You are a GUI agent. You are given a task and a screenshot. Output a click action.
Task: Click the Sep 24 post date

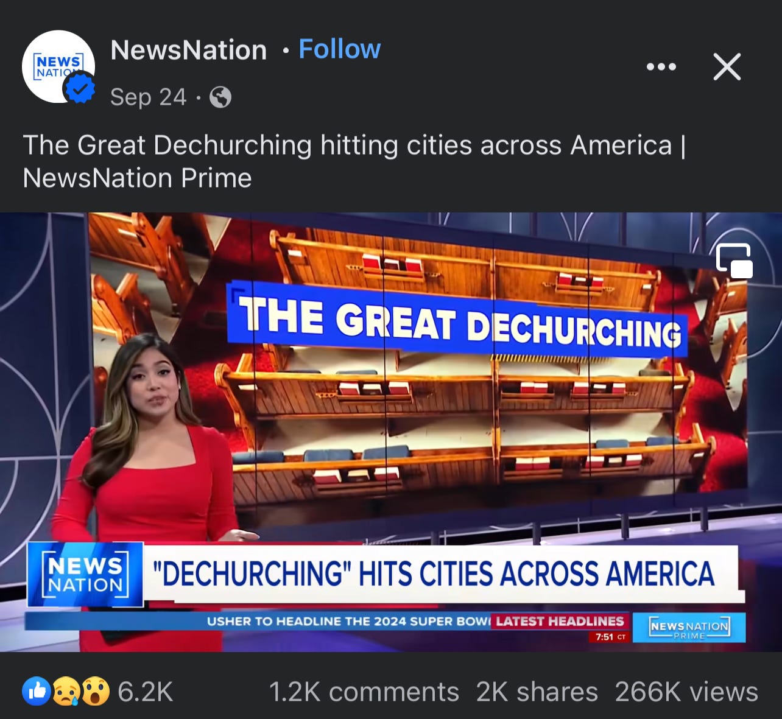(x=148, y=97)
